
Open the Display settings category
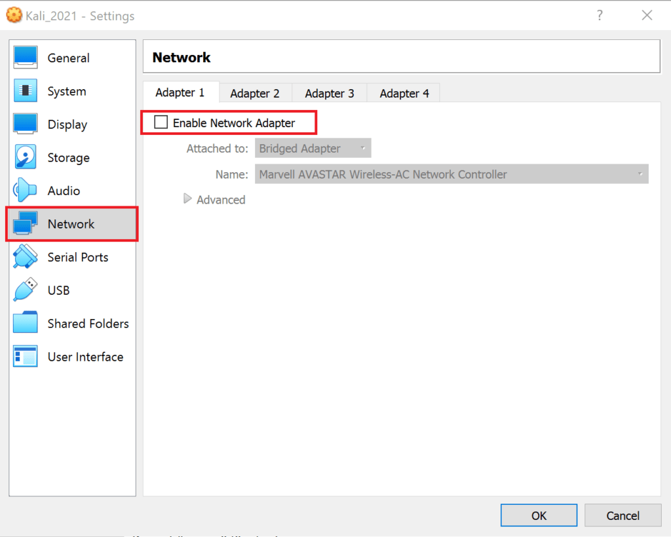pyautogui.click(x=72, y=124)
